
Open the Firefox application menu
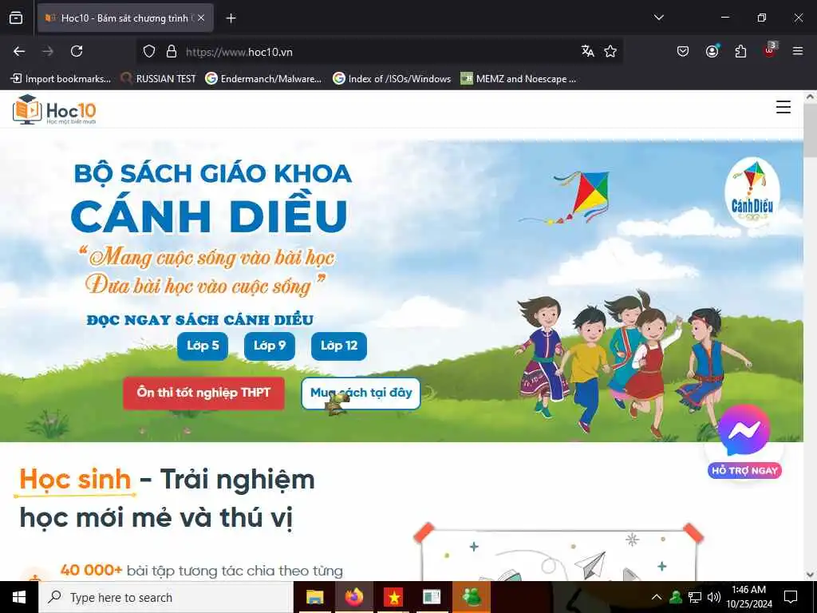797,51
